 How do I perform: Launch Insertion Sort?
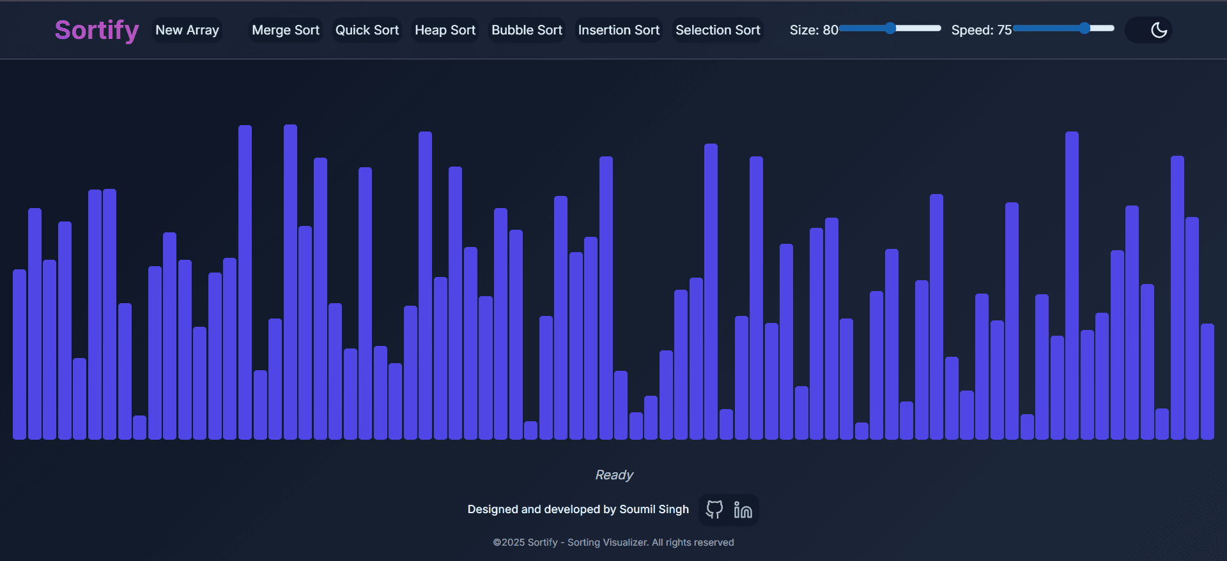(619, 30)
